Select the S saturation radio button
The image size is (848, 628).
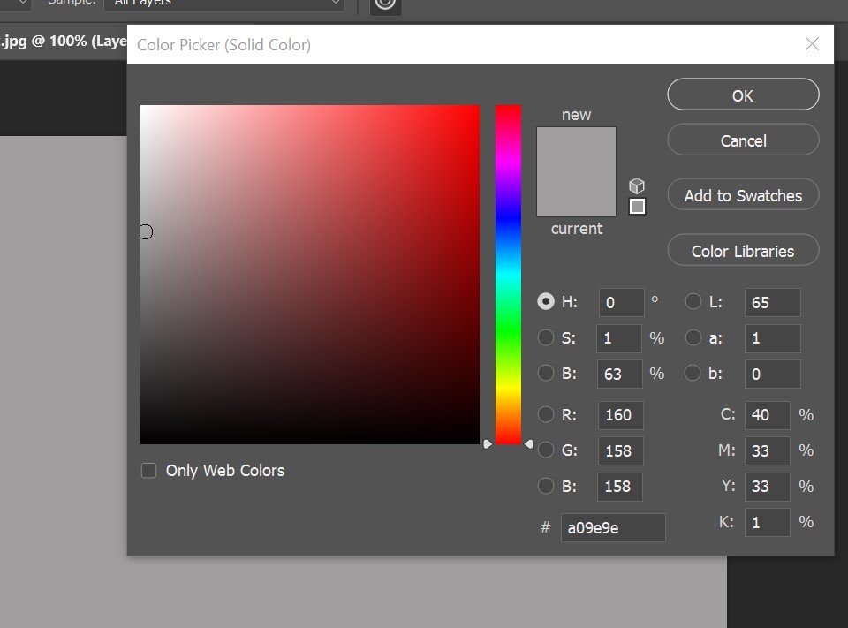(546, 337)
